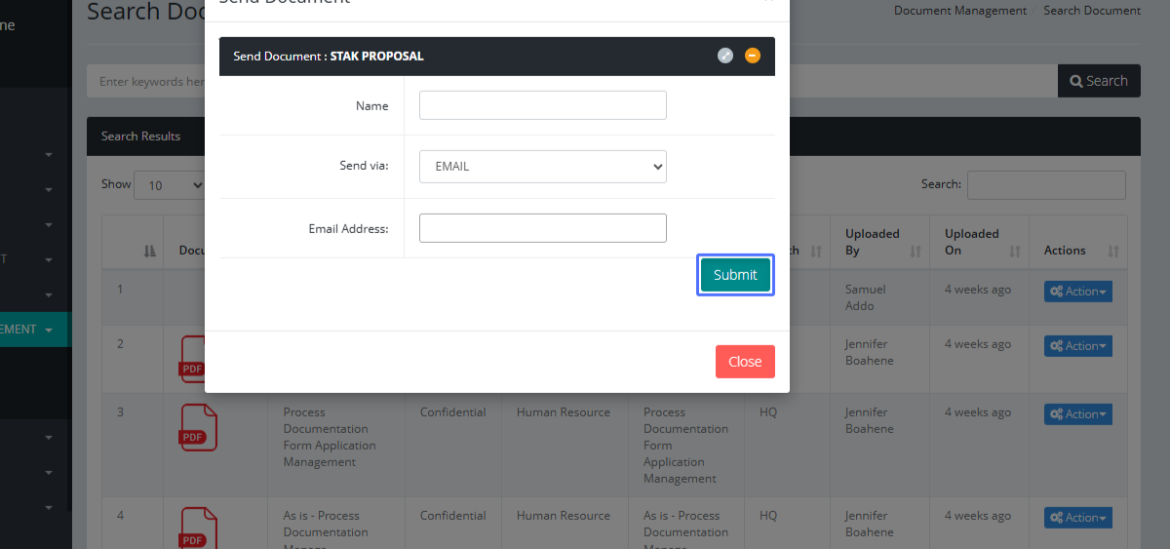The height and width of the screenshot is (549, 1170).
Task: Click the orange collapse icon in panel header
Action: (752, 56)
